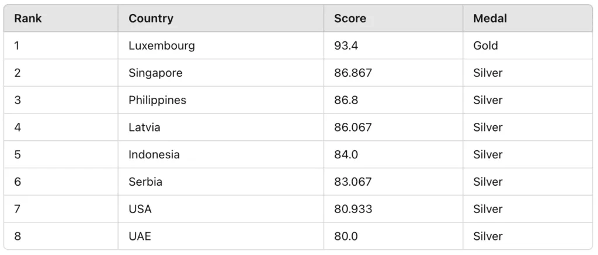Select the 93.4 score cell
Screen dimensions: 598x255
tap(346, 45)
